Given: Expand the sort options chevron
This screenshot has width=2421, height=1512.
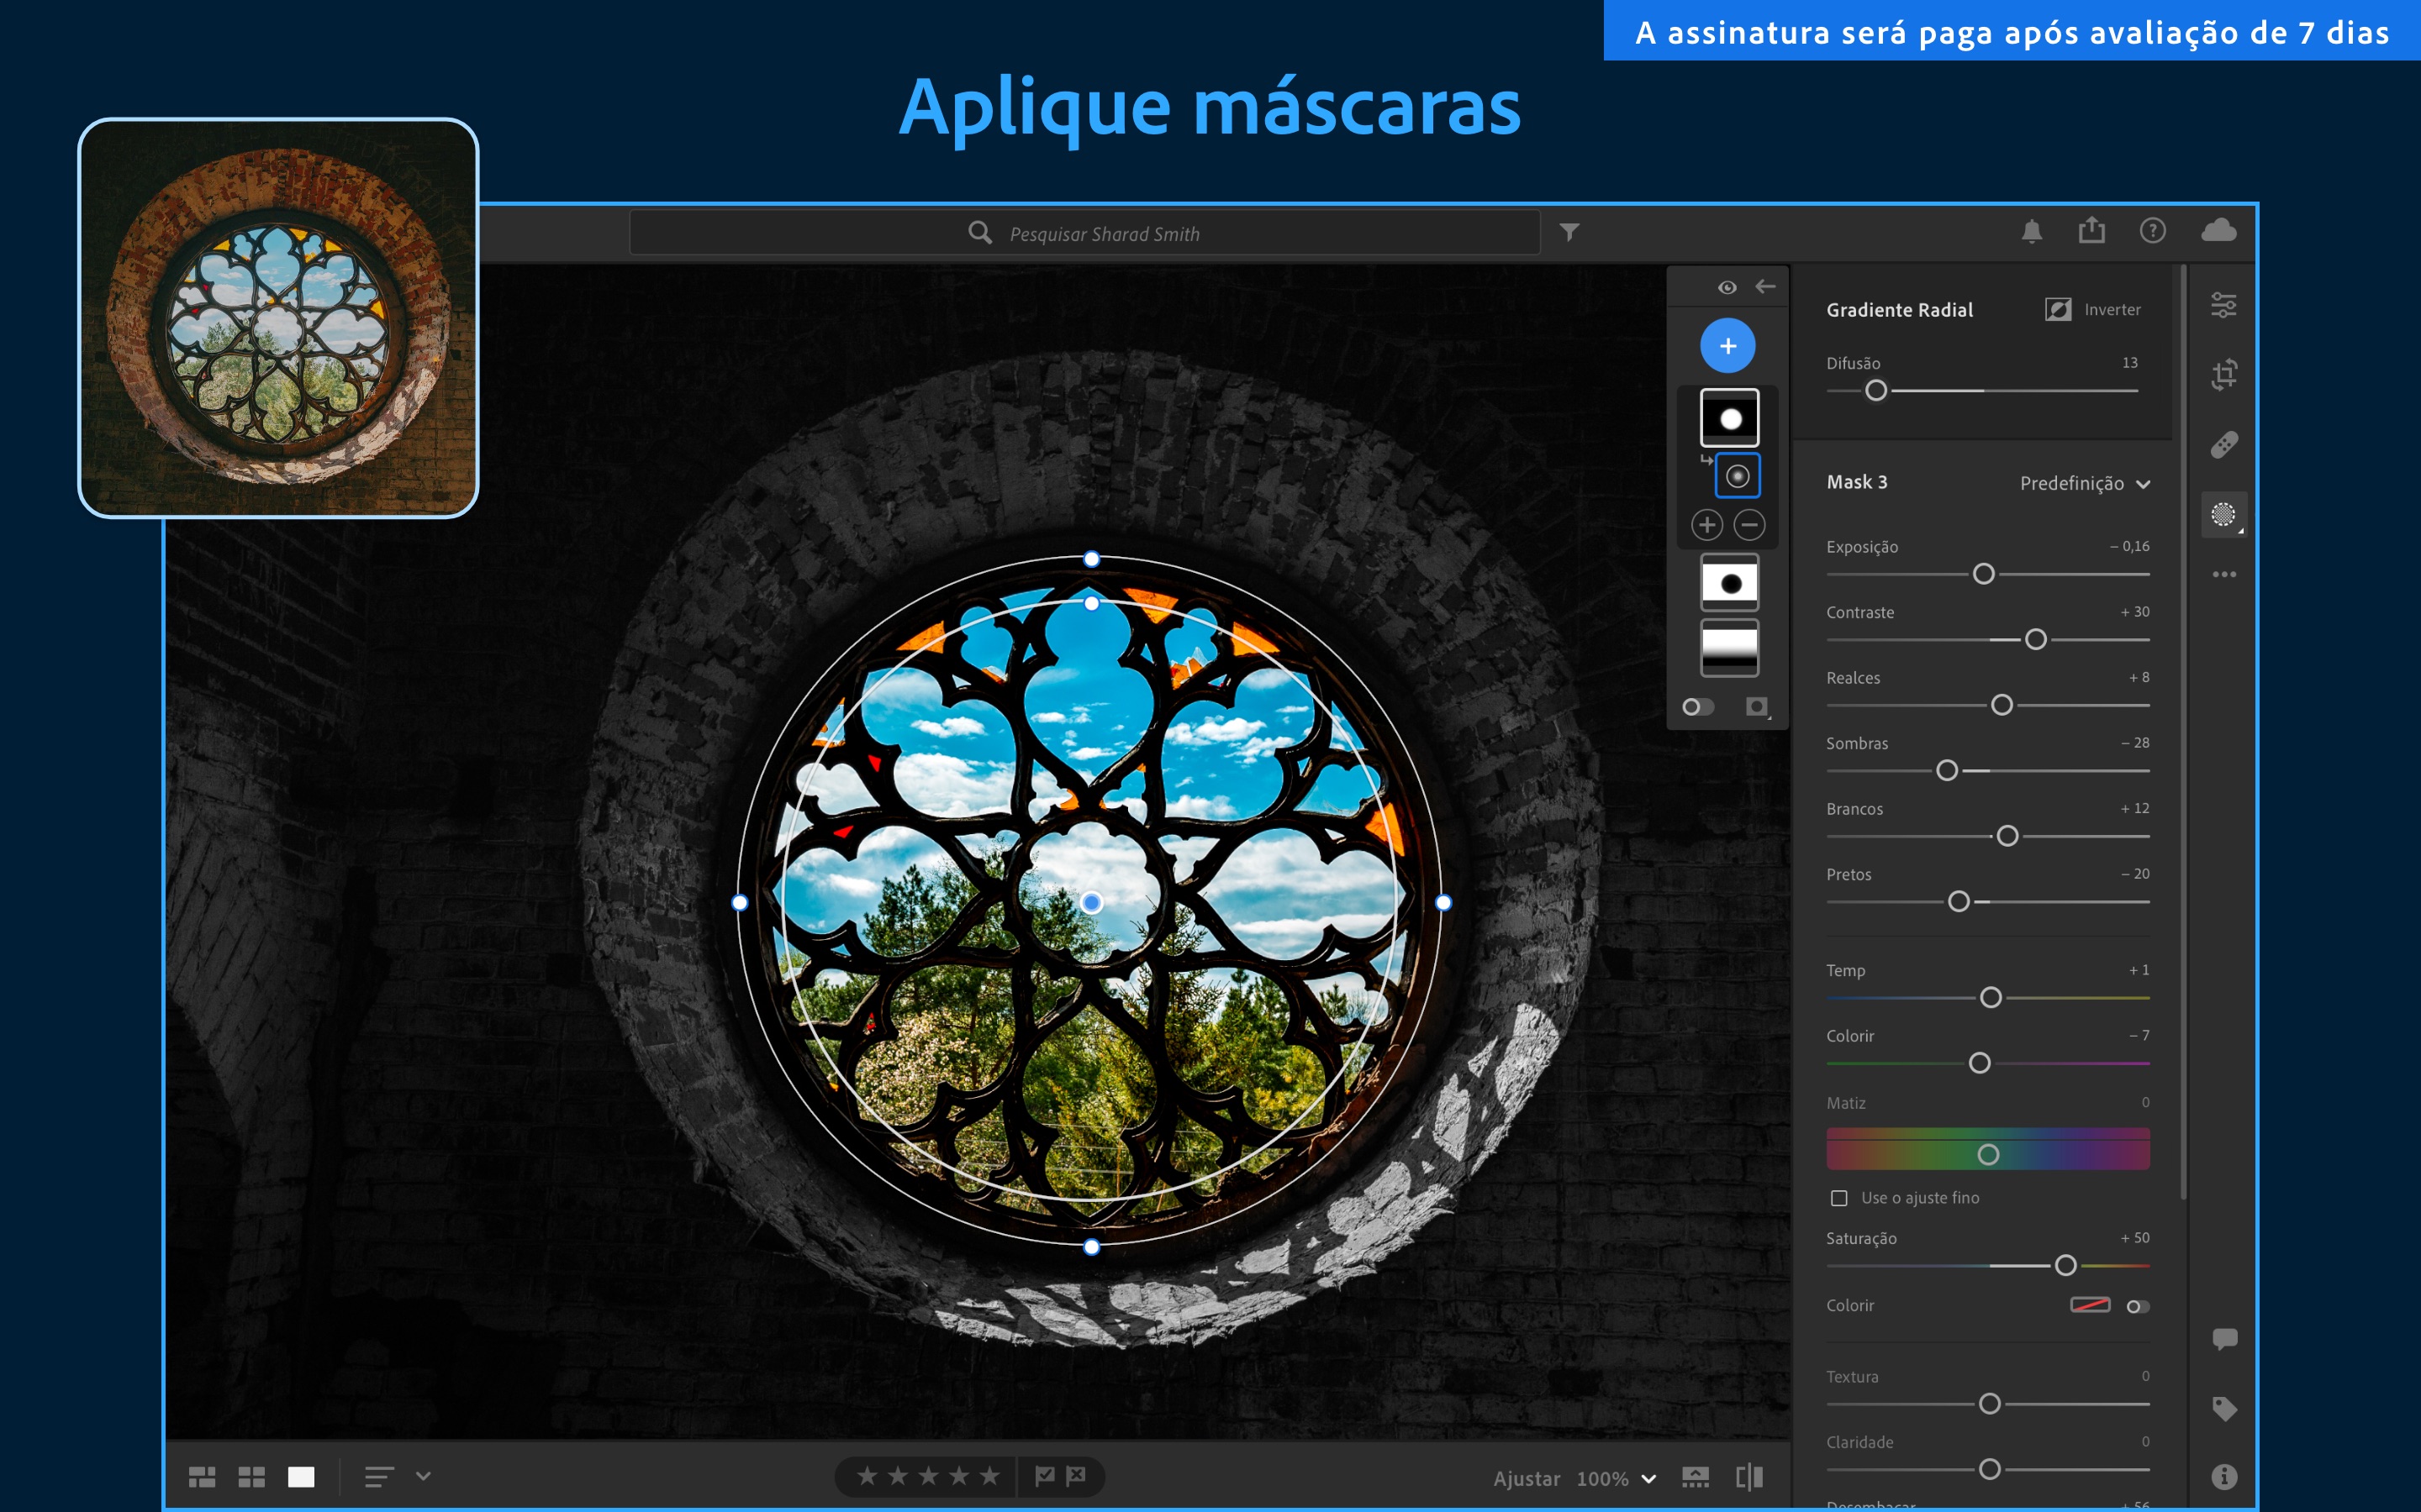Looking at the screenshot, I should click(423, 1476).
